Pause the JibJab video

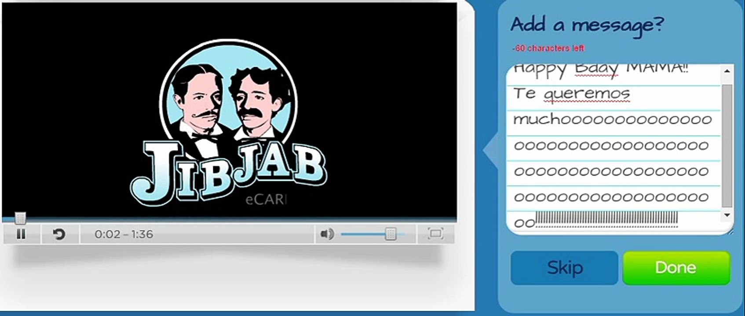pos(21,234)
